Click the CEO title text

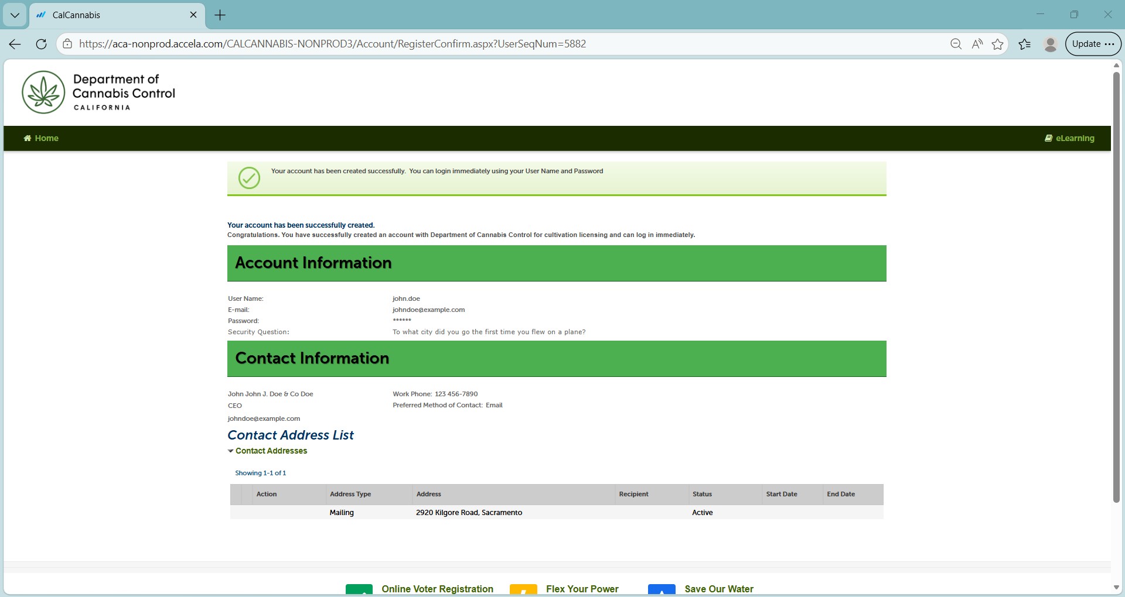pyautogui.click(x=235, y=406)
